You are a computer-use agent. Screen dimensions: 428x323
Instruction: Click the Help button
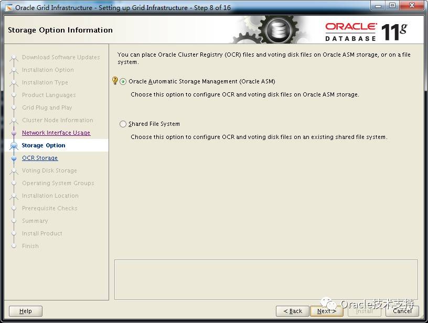(x=26, y=311)
